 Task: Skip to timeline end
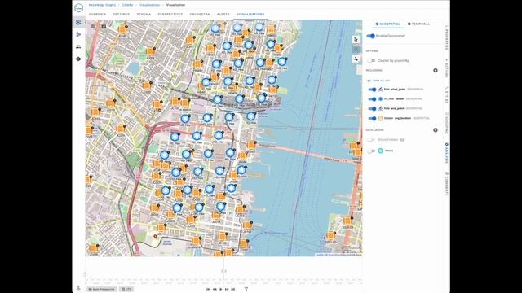pos(233,290)
